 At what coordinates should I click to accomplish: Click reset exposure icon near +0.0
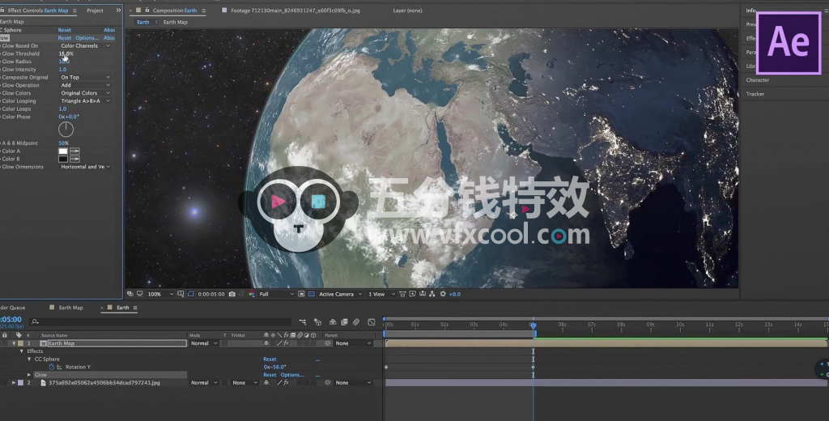click(443, 294)
